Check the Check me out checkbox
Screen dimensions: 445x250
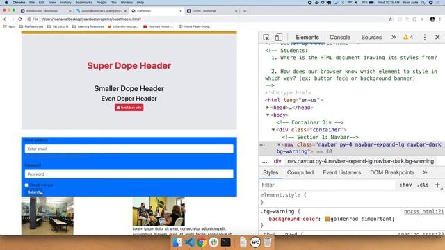tap(26, 185)
